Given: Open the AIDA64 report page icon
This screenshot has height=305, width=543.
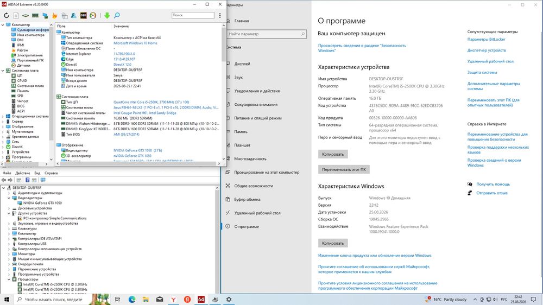Looking at the screenshot, I should click(x=16, y=15).
